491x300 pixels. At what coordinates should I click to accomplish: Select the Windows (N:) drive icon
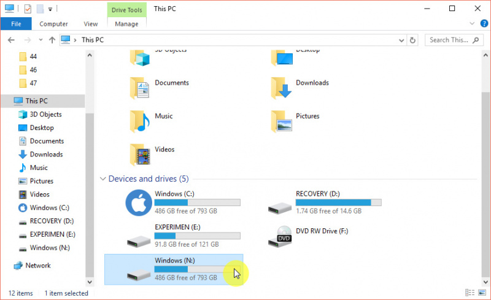(x=139, y=275)
